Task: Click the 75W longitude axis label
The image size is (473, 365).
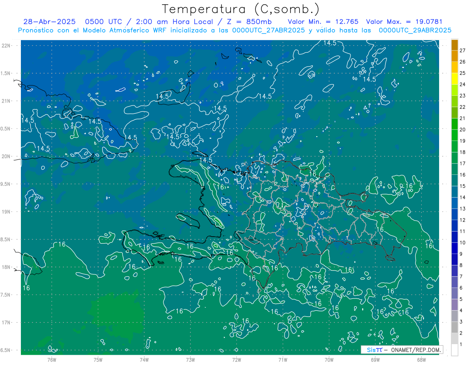Action: click(98, 359)
